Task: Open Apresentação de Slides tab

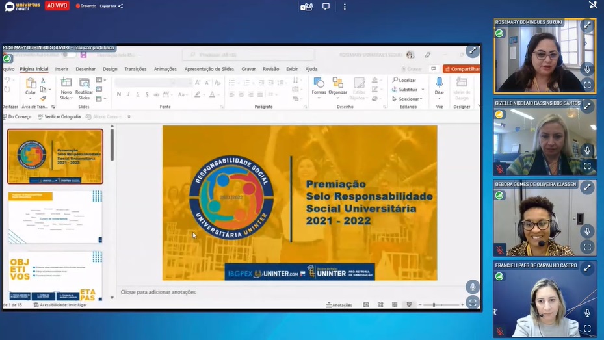Action: (x=209, y=69)
